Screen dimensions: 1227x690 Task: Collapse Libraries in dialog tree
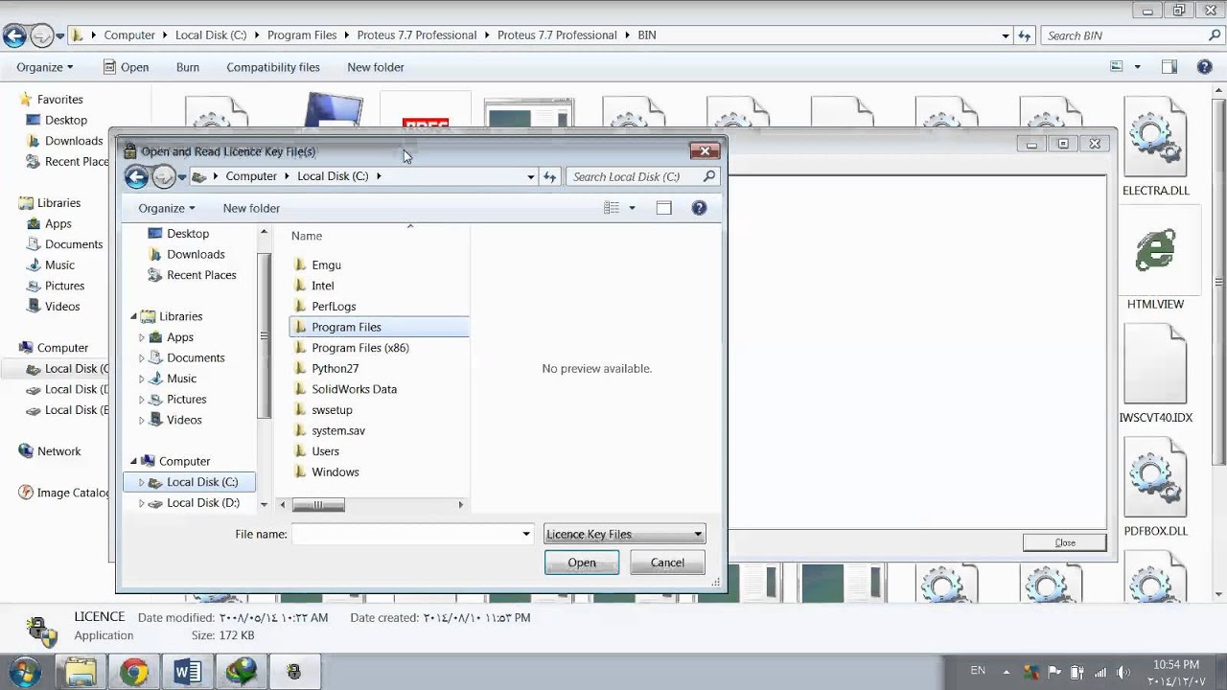click(x=134, y=316)
